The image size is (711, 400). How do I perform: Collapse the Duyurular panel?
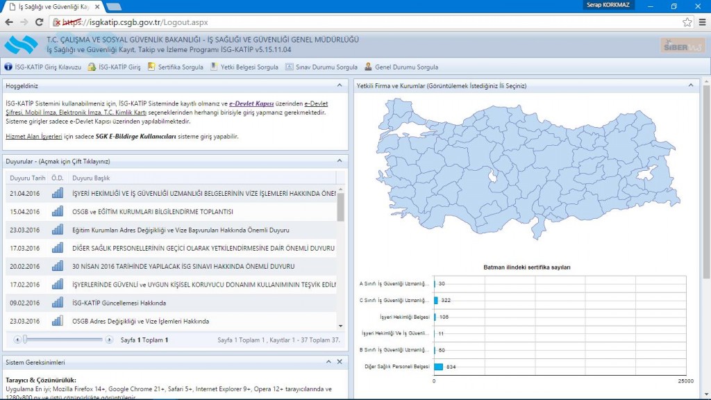[x=340, y=161]
